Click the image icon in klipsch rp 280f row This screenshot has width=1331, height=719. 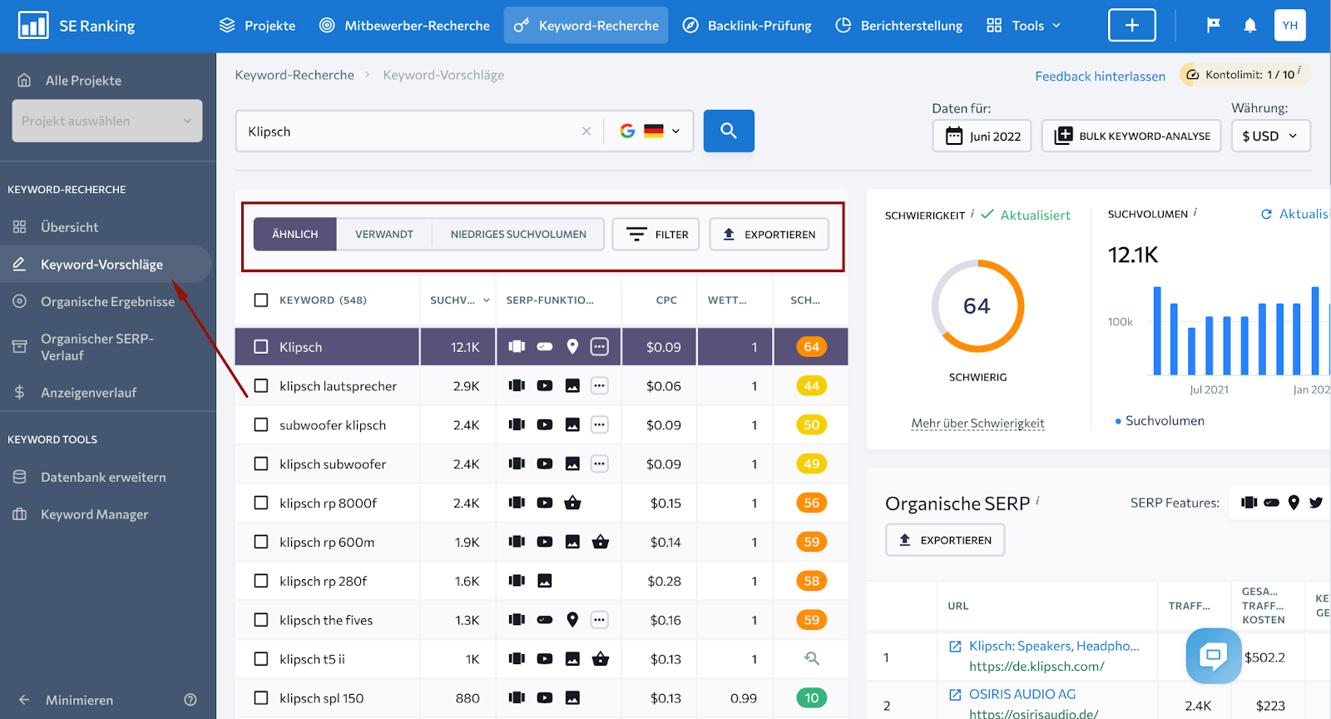(x=545, y=581)
